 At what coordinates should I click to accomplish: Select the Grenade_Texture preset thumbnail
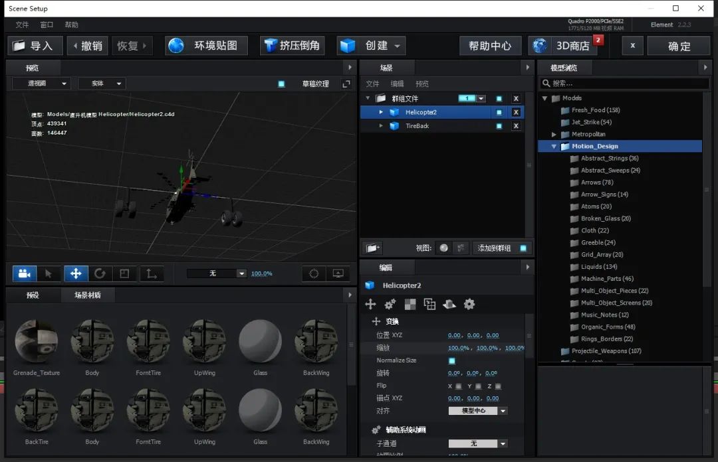tap(37, 341)
